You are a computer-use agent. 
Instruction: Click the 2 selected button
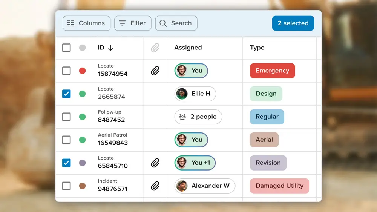tap(293, 23)
